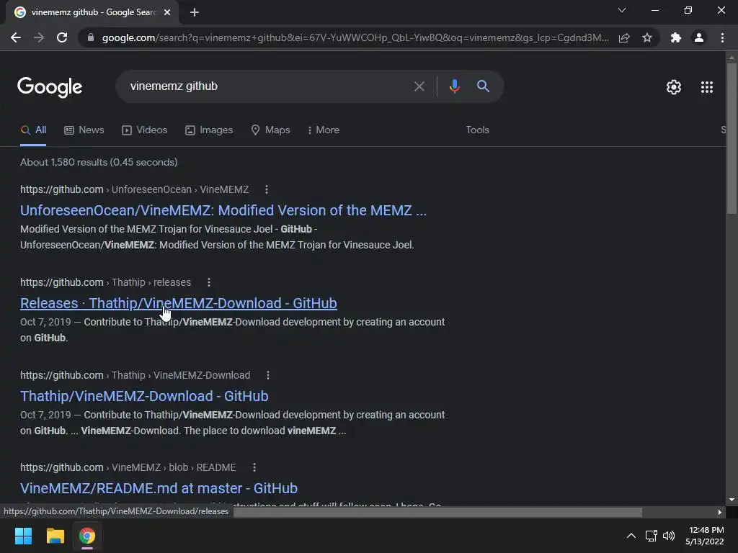Viewport: 738px width, 553px height.
Task: Open File Explorer from taskbar
Action: tap(55, 536)
